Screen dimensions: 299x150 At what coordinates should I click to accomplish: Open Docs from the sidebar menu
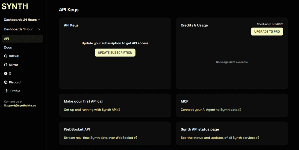(x=8, y=47)
